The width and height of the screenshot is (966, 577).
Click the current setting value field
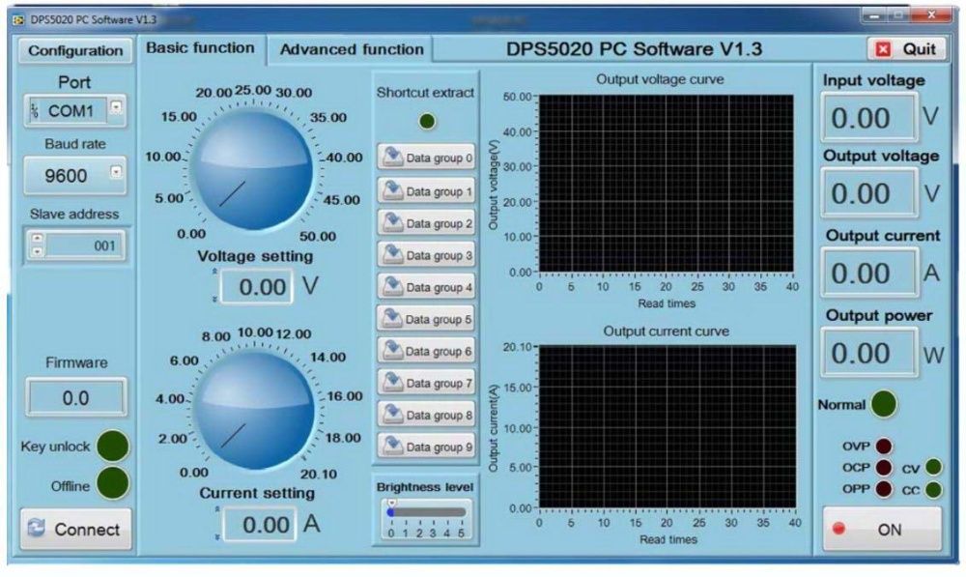coord(259,525)
